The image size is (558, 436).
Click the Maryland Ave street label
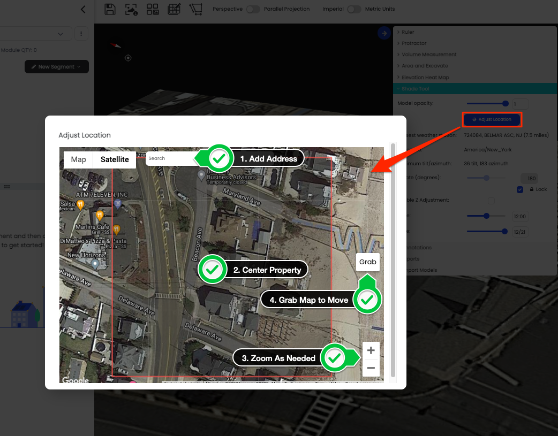(242, 197)
